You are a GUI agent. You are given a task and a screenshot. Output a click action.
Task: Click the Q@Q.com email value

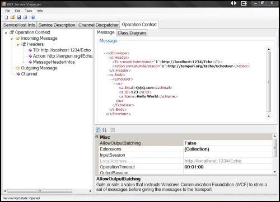pyautogui.click(x=144, y=88)
